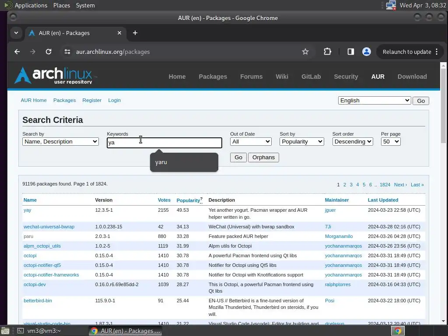Reload the AUR packages page
This screenshot has width=448, height=336.
(x=49, y=52)
